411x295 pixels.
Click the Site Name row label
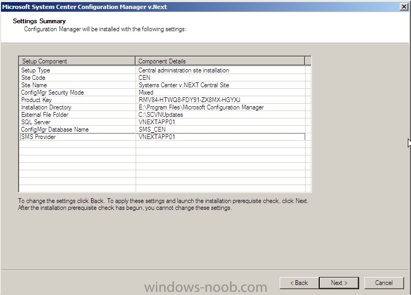coord(34,85)
